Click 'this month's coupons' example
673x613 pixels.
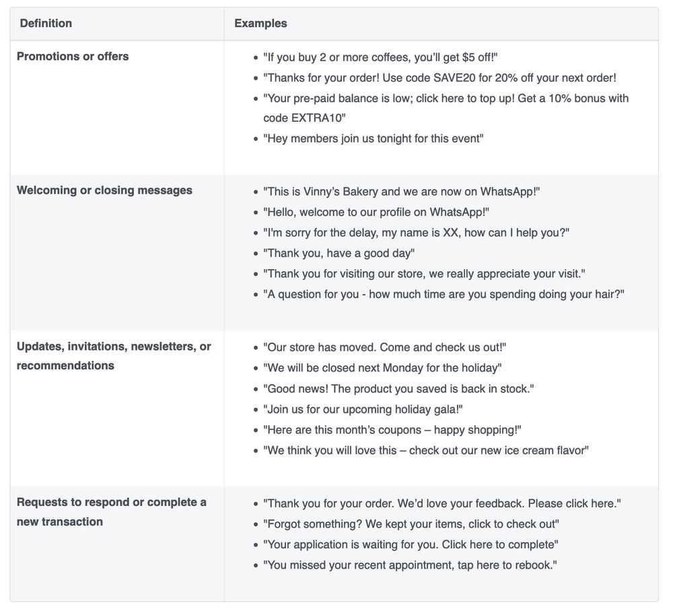coord(392,430)
